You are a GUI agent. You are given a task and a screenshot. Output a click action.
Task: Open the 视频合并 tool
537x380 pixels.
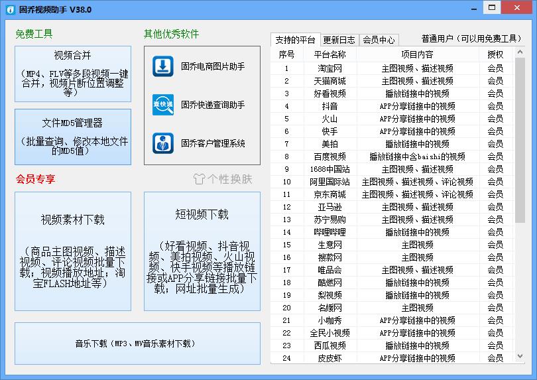click(x=73, y=74)
